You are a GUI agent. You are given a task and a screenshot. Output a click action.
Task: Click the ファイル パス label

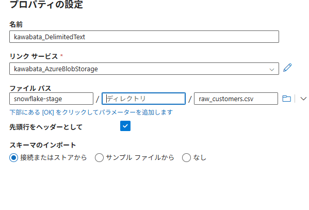click(30, 88)
